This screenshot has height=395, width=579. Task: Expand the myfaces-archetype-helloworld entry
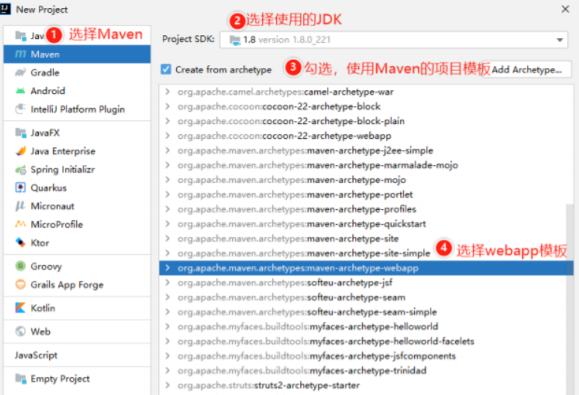pyautogui.click(x=168, y=326)
